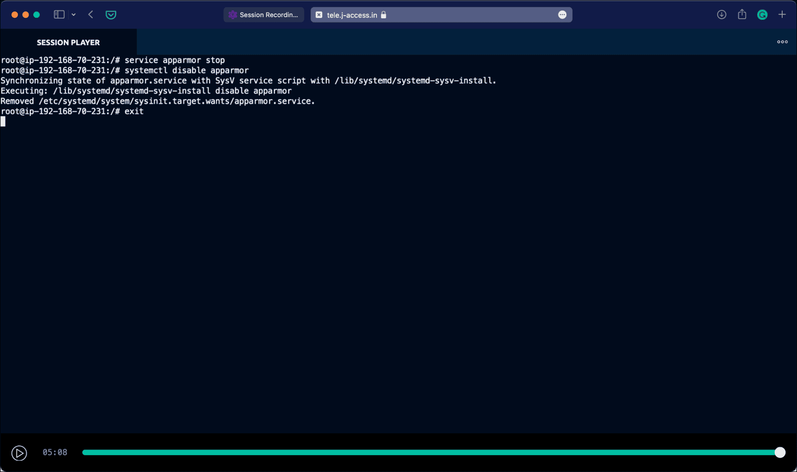
Task: Expand the tab group chevron dropdown
Action: [74, 15]
